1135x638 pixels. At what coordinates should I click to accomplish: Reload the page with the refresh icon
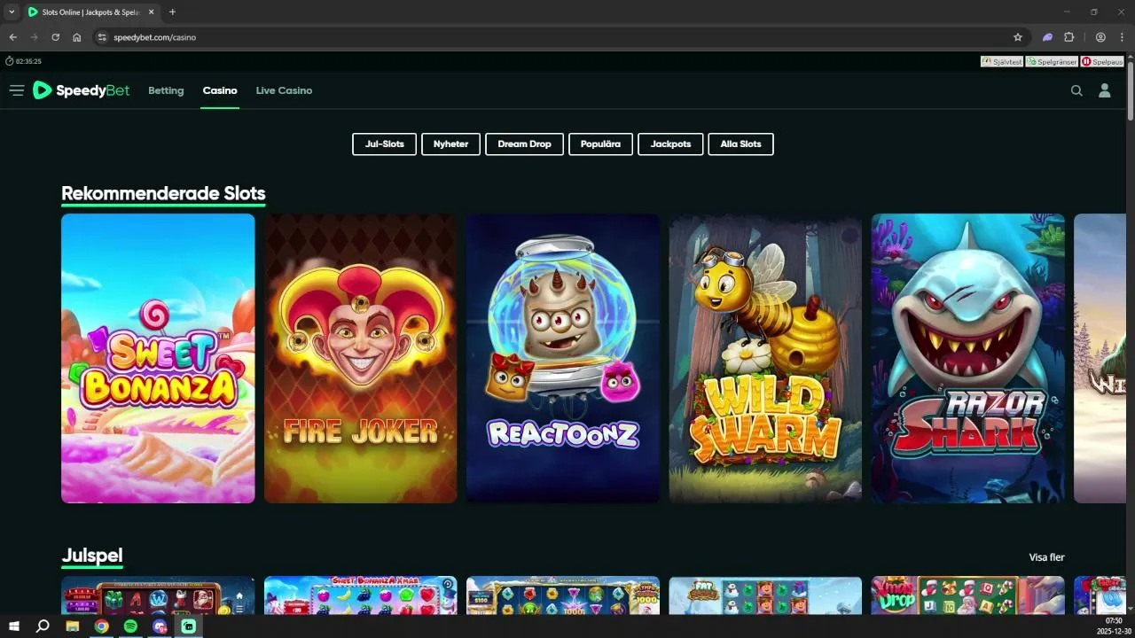point(55,37)
